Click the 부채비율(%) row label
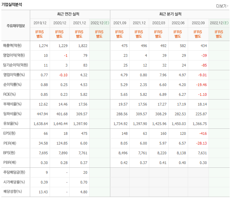The image size is (232, 198). [12, 104]
